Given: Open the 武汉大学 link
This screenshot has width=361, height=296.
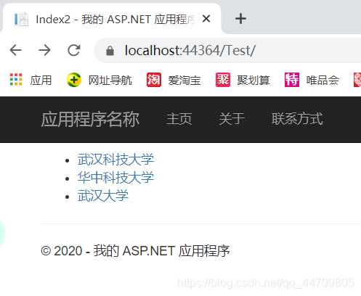Looking at the screenshot, I should (x=103, y=196).
